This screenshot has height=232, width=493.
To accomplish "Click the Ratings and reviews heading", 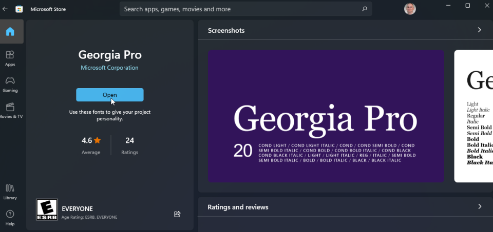I will click(x=238, y=207).
